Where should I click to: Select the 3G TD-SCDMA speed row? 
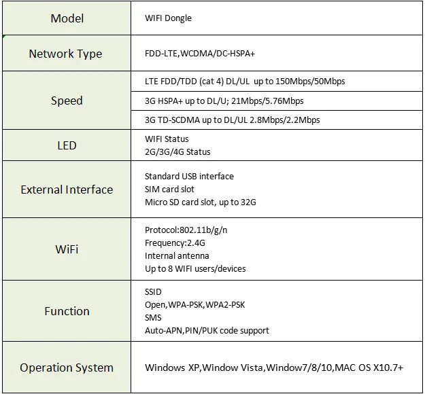(x=277, y=120)
